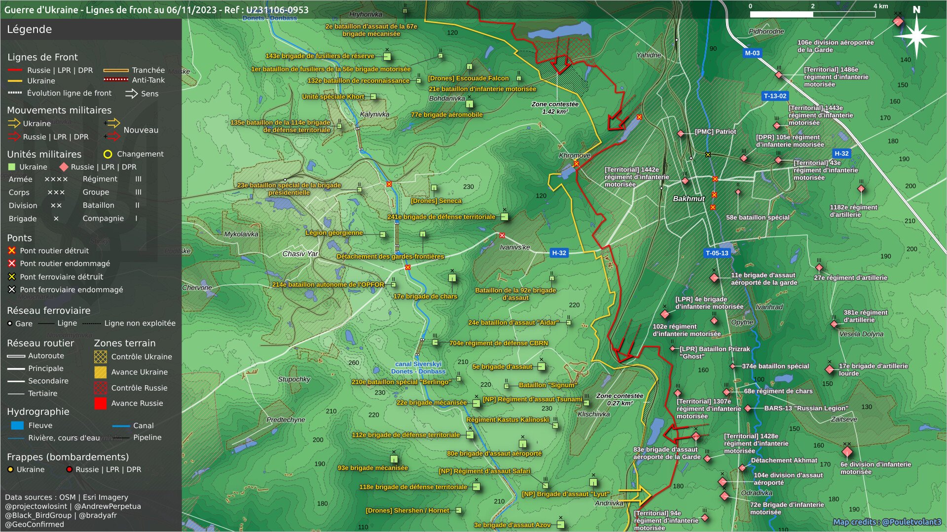Click the canal Siverskyi Donets - Donbass label
The height and width of the screenshot is (532, 947).
(418, 367)
